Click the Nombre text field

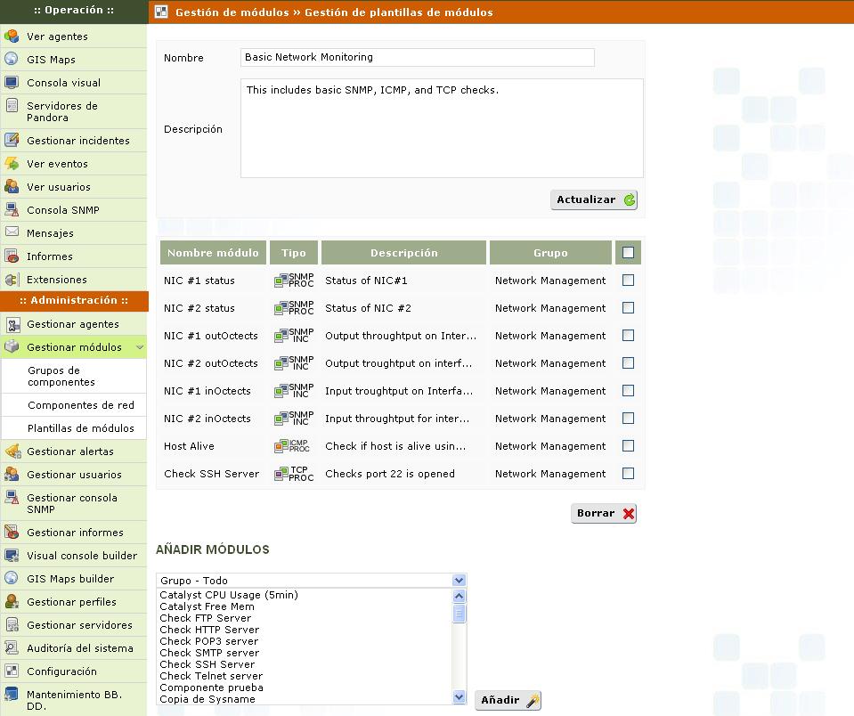coord(417,57)
